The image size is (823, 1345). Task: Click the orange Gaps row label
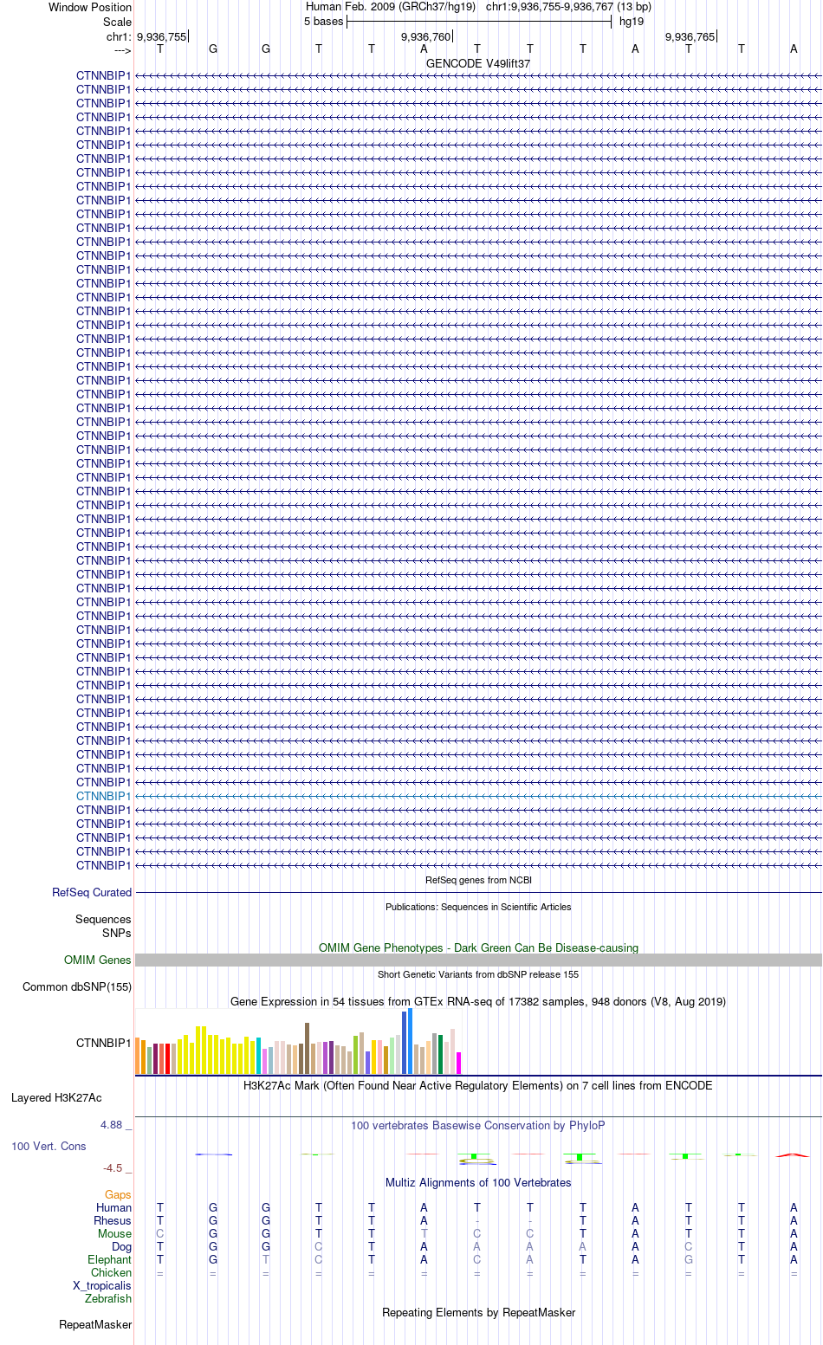(x=118, y=1194)
